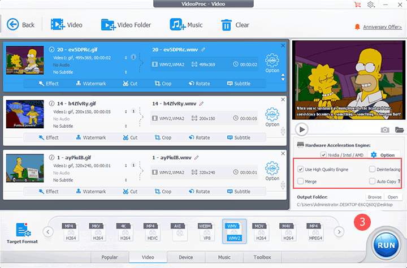Show info for 14 - h4ZfvRy.gif
The height and width of the screenshot is (268, 407).
[51, 103]
